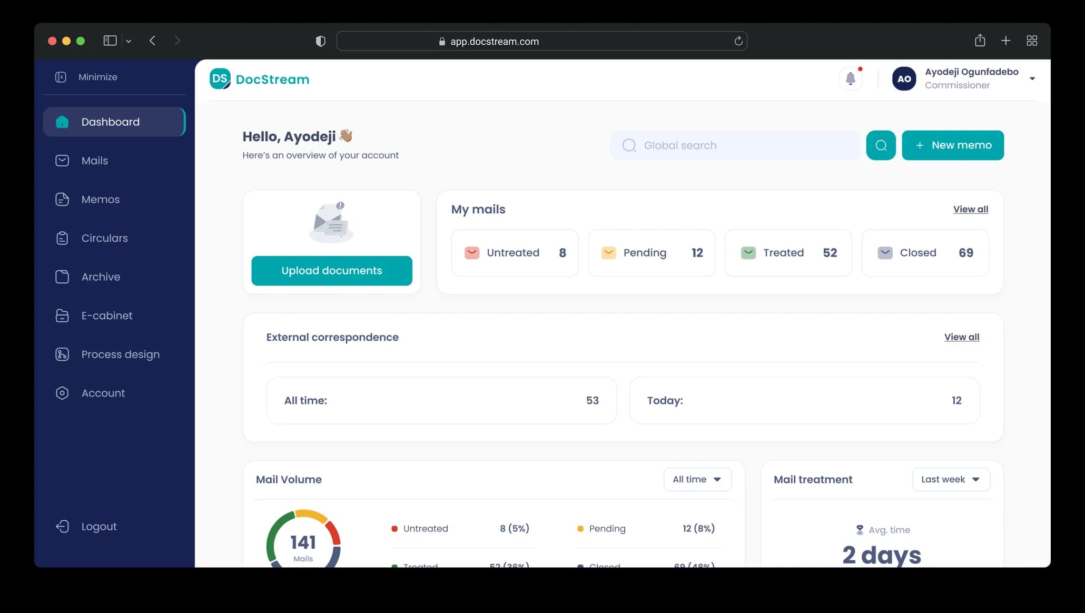
Task: Click the DocStream logo
Action: (x=260, y=79)
